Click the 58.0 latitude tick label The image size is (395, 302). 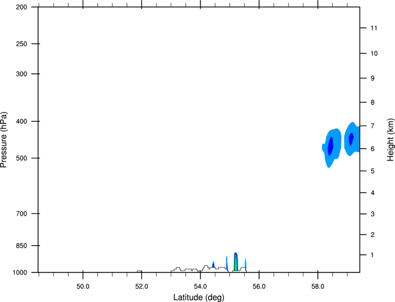pos(318,287)
